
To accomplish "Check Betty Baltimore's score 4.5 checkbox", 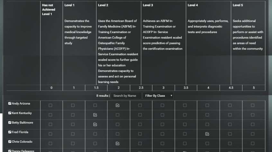I will 230,124.
